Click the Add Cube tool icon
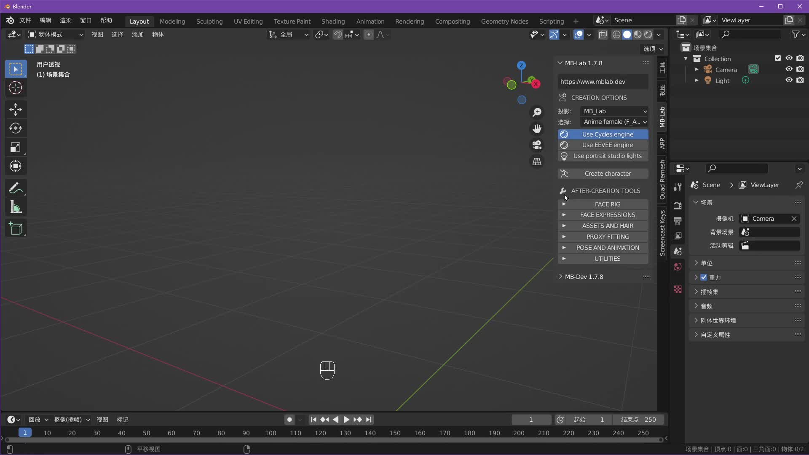809x455 pixels. pyautogui.click(x=16, y=229)
